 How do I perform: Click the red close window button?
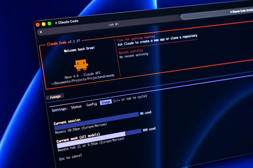[37, 25]
